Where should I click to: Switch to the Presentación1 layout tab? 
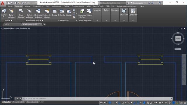[18, 102]
